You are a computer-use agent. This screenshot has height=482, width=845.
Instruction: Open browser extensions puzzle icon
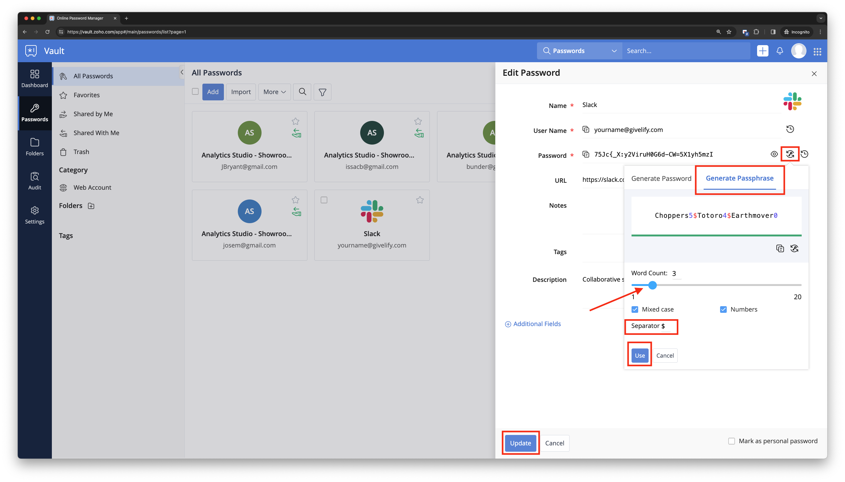click(756, 32)
